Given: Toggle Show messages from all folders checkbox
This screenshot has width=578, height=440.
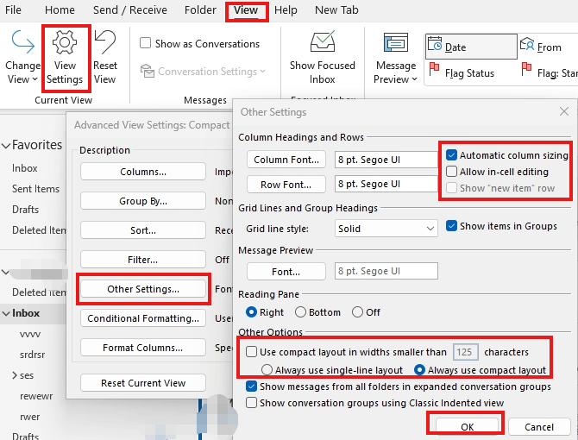Looking at the screenshot, I should 251,387.
